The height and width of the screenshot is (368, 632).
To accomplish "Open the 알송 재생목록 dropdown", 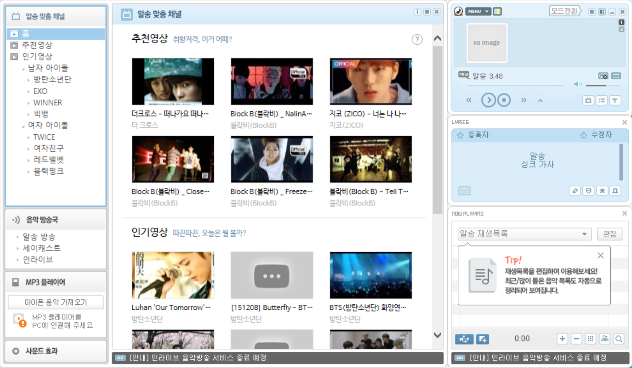I will tap(524, 234).
